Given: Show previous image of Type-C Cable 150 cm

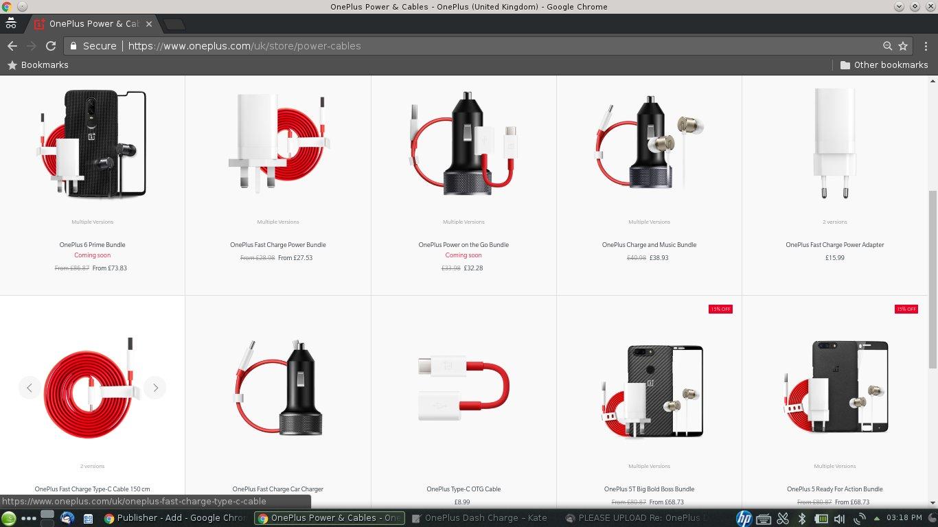Looking at the screenshot, I should tap(30, 388).
